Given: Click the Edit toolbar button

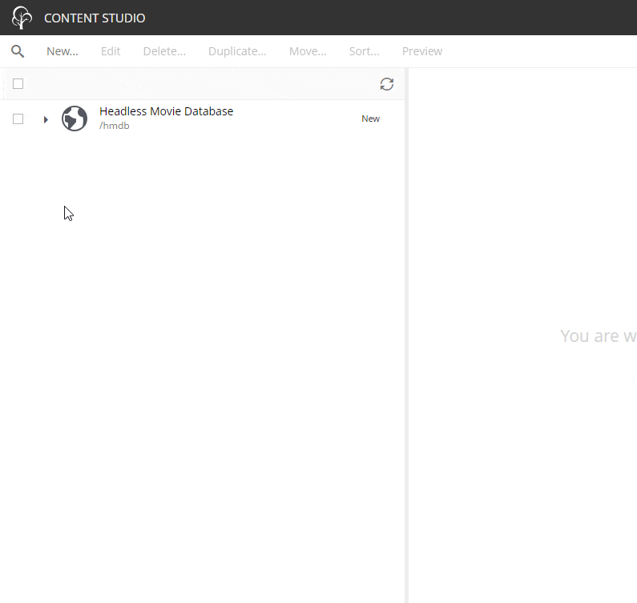Looking at the screenshot, I should pyautogui.click(x=111, y=51).
